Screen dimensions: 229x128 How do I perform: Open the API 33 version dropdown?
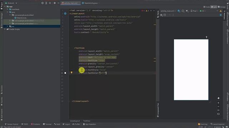(x=203, y=11)
